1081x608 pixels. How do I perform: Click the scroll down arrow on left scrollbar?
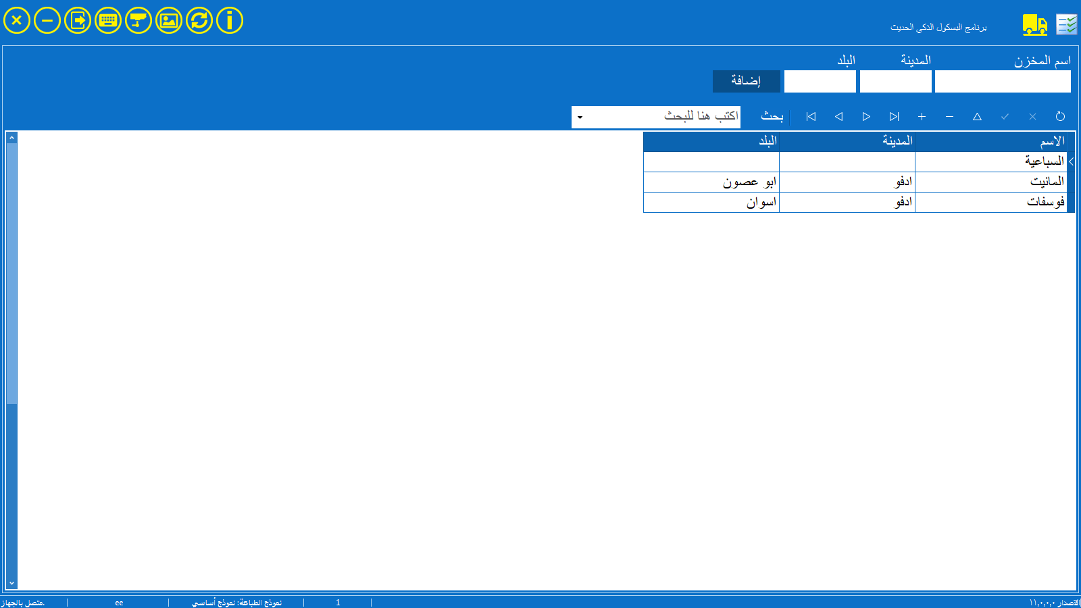pos(11,583)
